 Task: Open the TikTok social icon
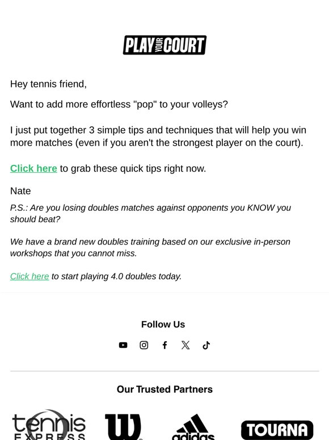(206, 345)
